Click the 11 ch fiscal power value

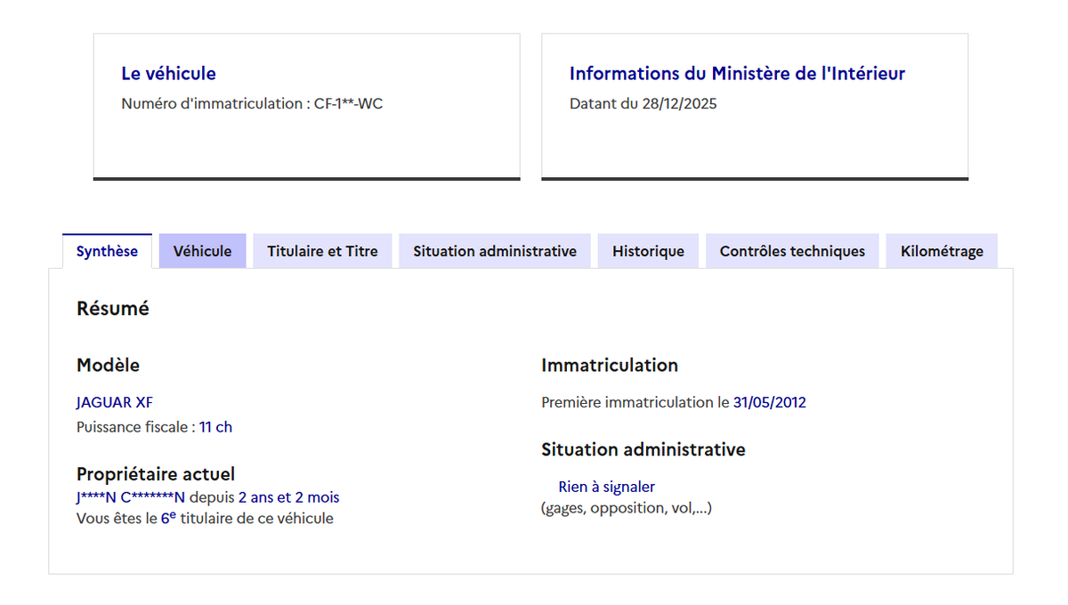pos(215,427)
